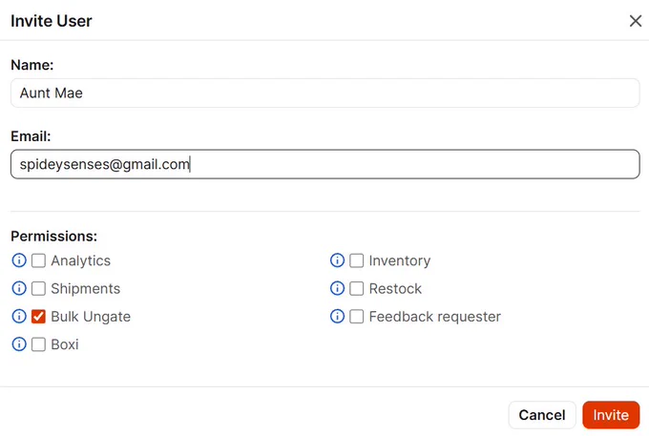Click the Name field containing Aunt Mae
649x436 pixels.
pyautogui.click(x=324, y=93)
